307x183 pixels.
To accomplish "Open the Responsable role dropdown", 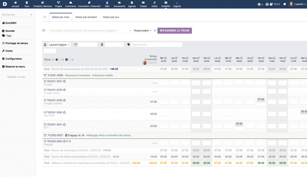I will (x=143, y=30).
